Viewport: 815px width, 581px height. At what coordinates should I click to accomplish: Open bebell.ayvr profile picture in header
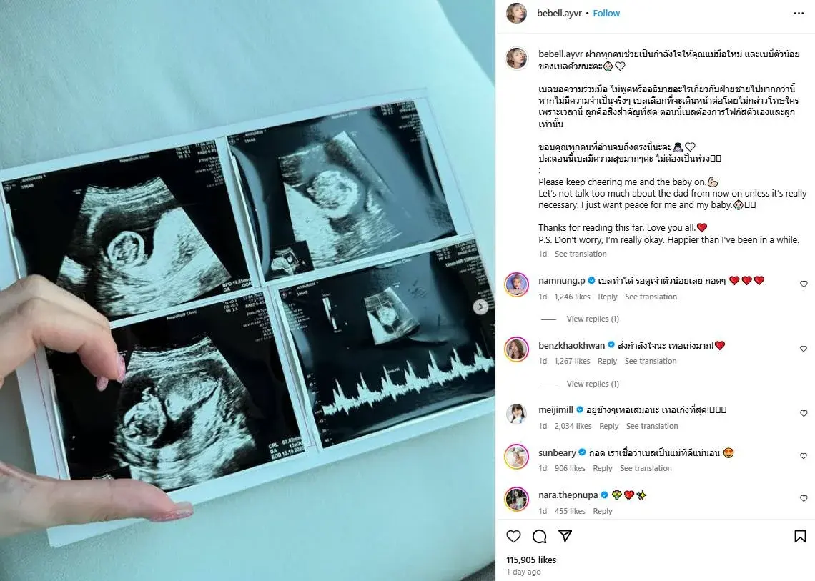point(517,14)
